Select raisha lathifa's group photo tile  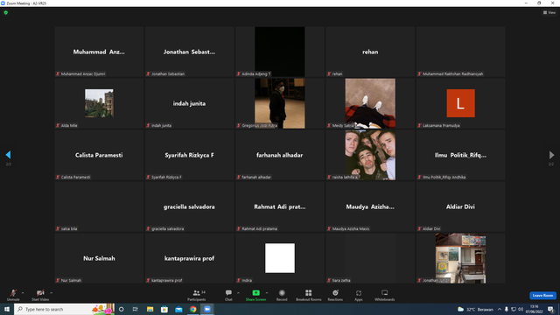[x=370, y=155]
